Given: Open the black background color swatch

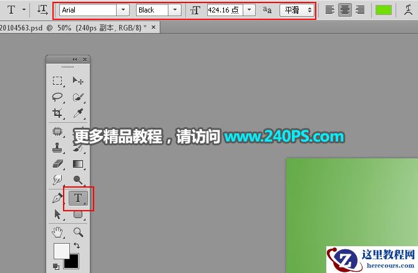Looking at the screenshot, I should pos(72,262).
